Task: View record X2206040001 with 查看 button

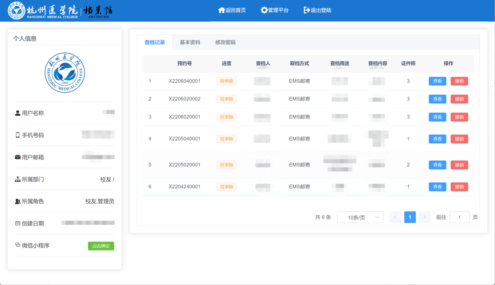Action: point(437,81)
